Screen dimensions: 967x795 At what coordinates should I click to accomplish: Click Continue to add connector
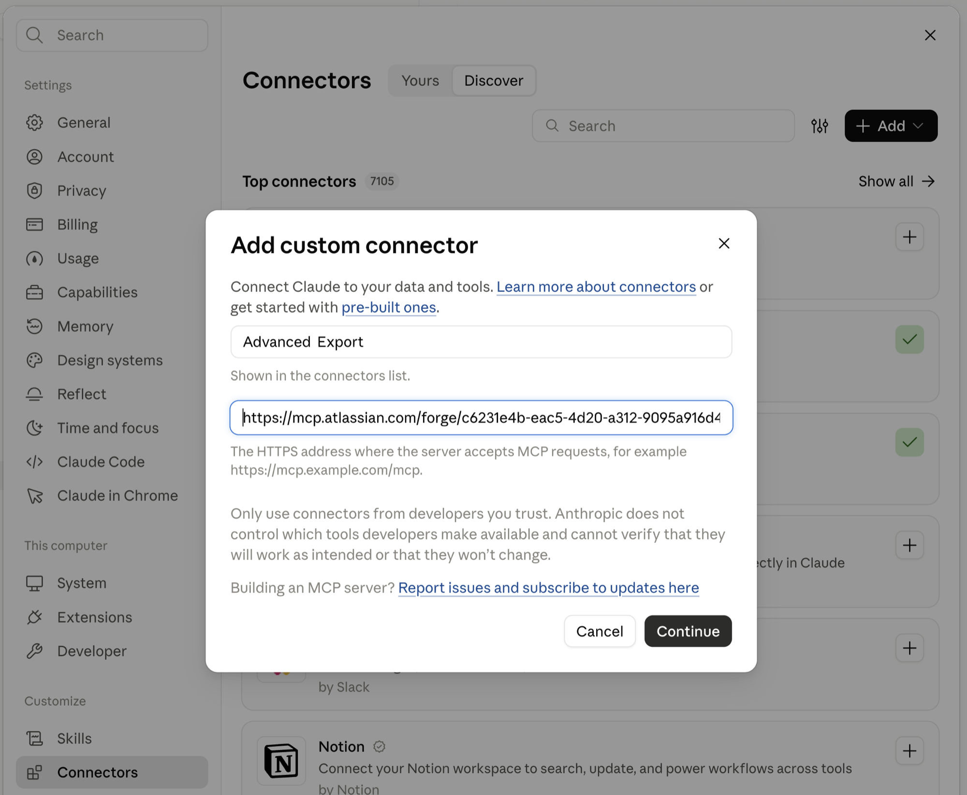pos(688,631)
